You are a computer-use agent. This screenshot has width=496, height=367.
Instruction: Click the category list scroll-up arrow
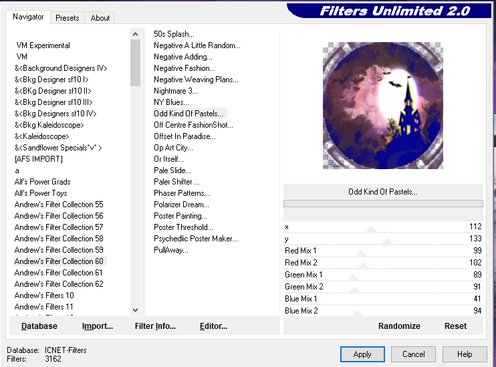point(136,33)
